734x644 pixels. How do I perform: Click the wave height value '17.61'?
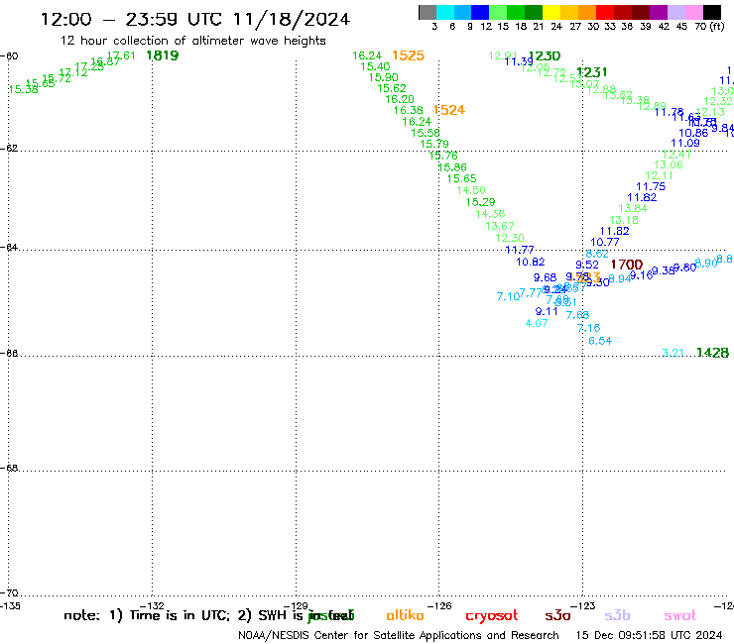click(121, 55)
